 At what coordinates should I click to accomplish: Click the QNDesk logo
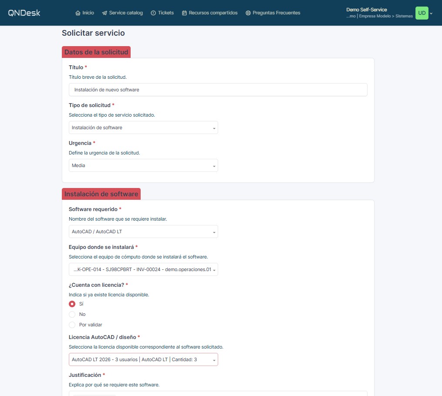pyautogui.click(x=24, y=13)
